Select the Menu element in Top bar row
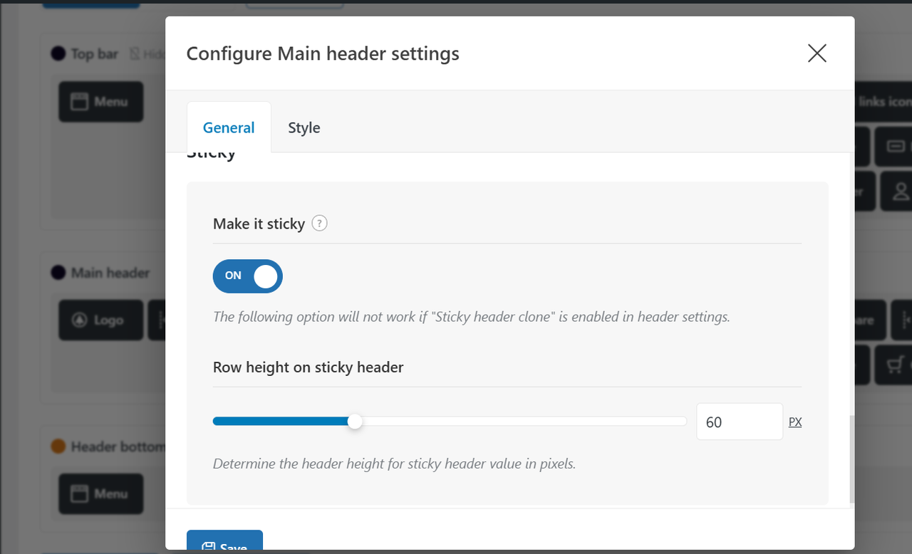Image resolution: width=912 pixels, height=554 pixels. click(101, 101)
